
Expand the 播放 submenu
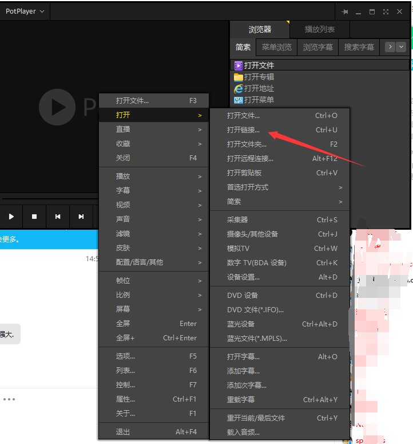pos(154,176)
